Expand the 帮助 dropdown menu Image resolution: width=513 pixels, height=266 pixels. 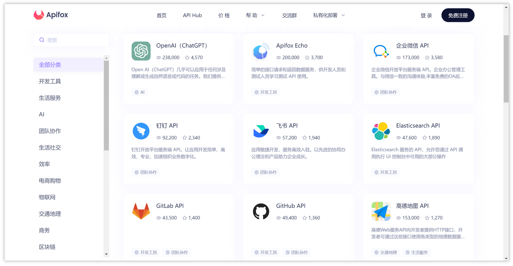(x=255, y=15)
